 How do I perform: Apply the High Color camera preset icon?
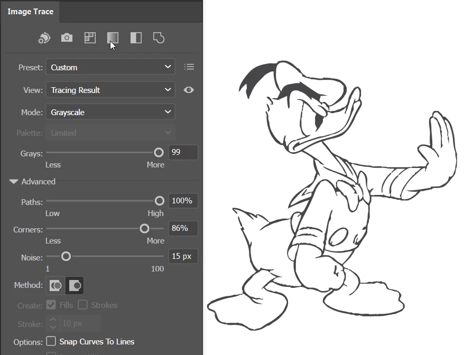[67, 38]
